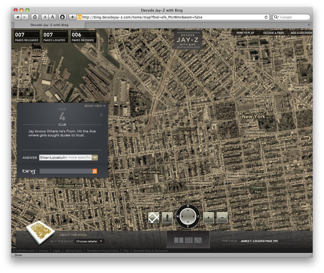The image size is (324, 273).
Task: Switch to book spread view icon
Action: (x=178, y=240)
